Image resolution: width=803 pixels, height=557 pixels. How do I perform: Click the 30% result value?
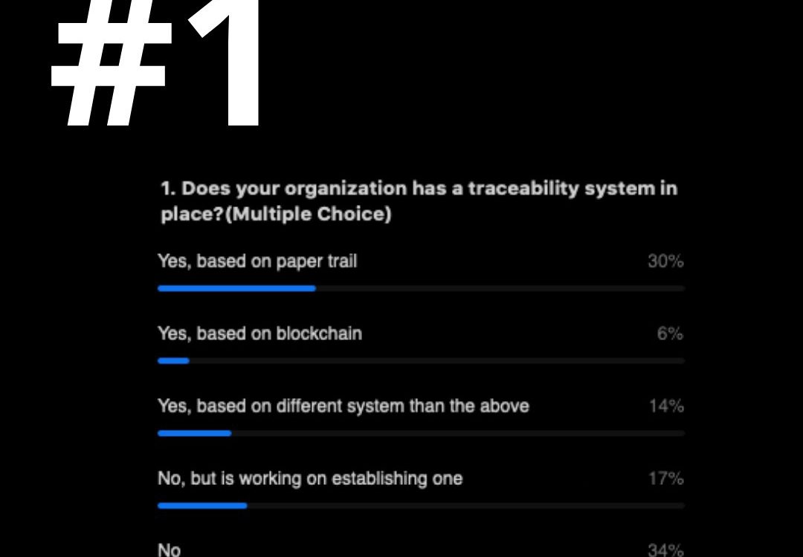point(665,261)
